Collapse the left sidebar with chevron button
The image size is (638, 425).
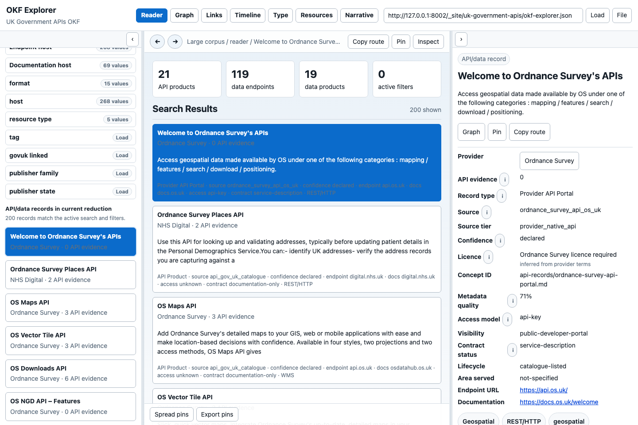tap(132, 39)
